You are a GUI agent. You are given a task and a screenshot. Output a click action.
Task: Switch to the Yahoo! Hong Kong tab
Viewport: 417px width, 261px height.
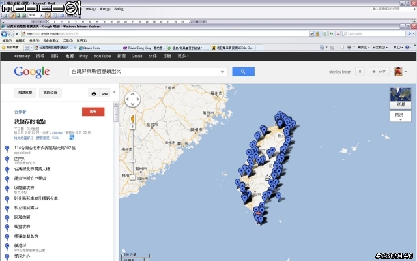pyautogui.click(x=145, y=48)
